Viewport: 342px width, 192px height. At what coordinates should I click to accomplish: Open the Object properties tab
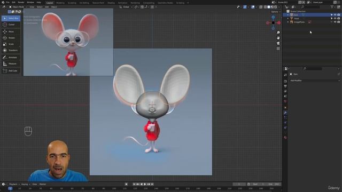click(x=285, y=108)
